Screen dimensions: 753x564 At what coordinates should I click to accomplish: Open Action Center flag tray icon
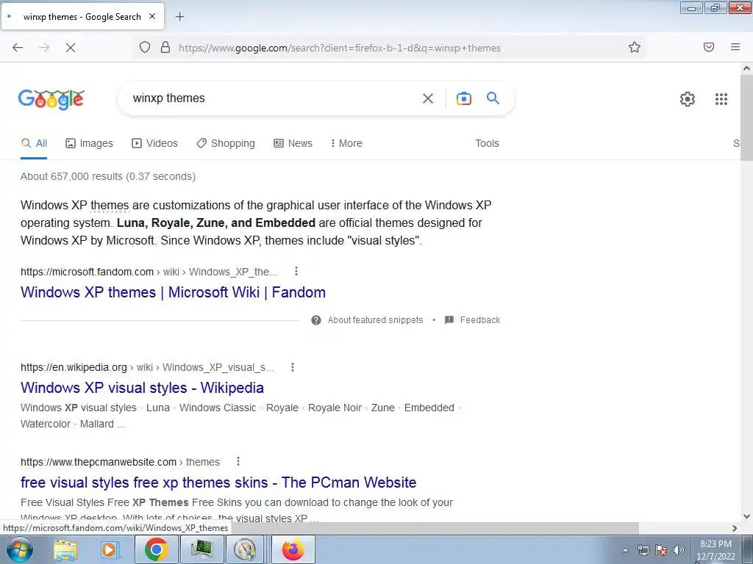click(x=661, y=550)
